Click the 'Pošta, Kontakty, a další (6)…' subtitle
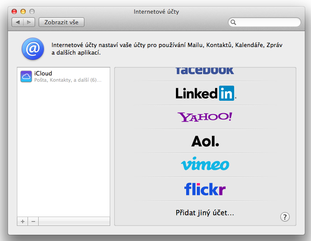311x241 pixels. [68, 80]
